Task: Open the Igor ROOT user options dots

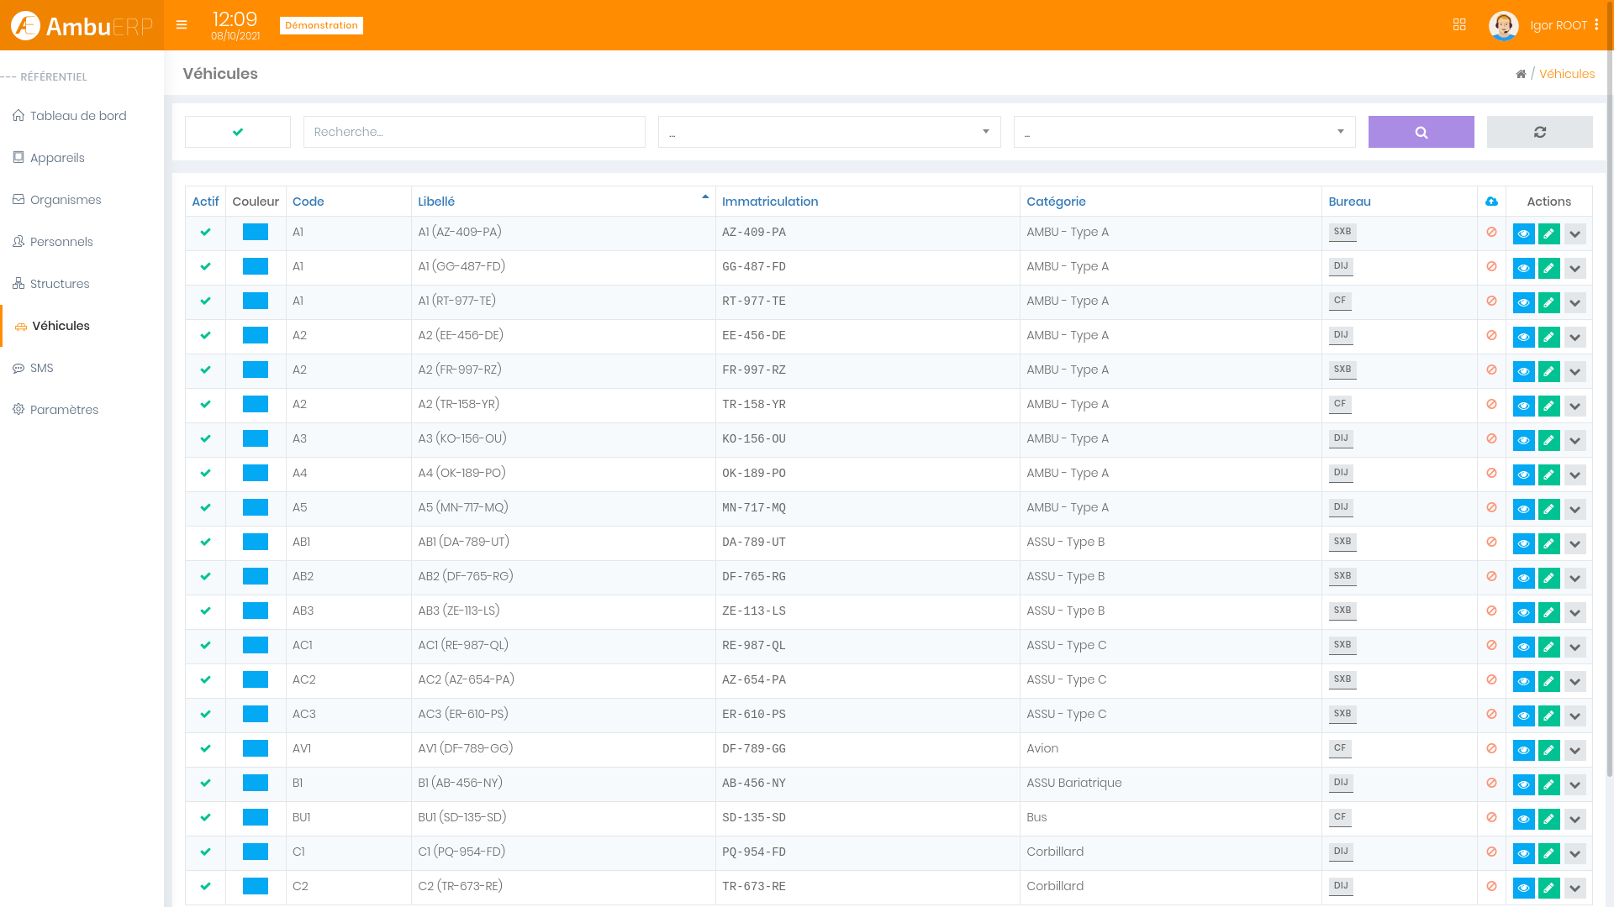Action: 1596,25
